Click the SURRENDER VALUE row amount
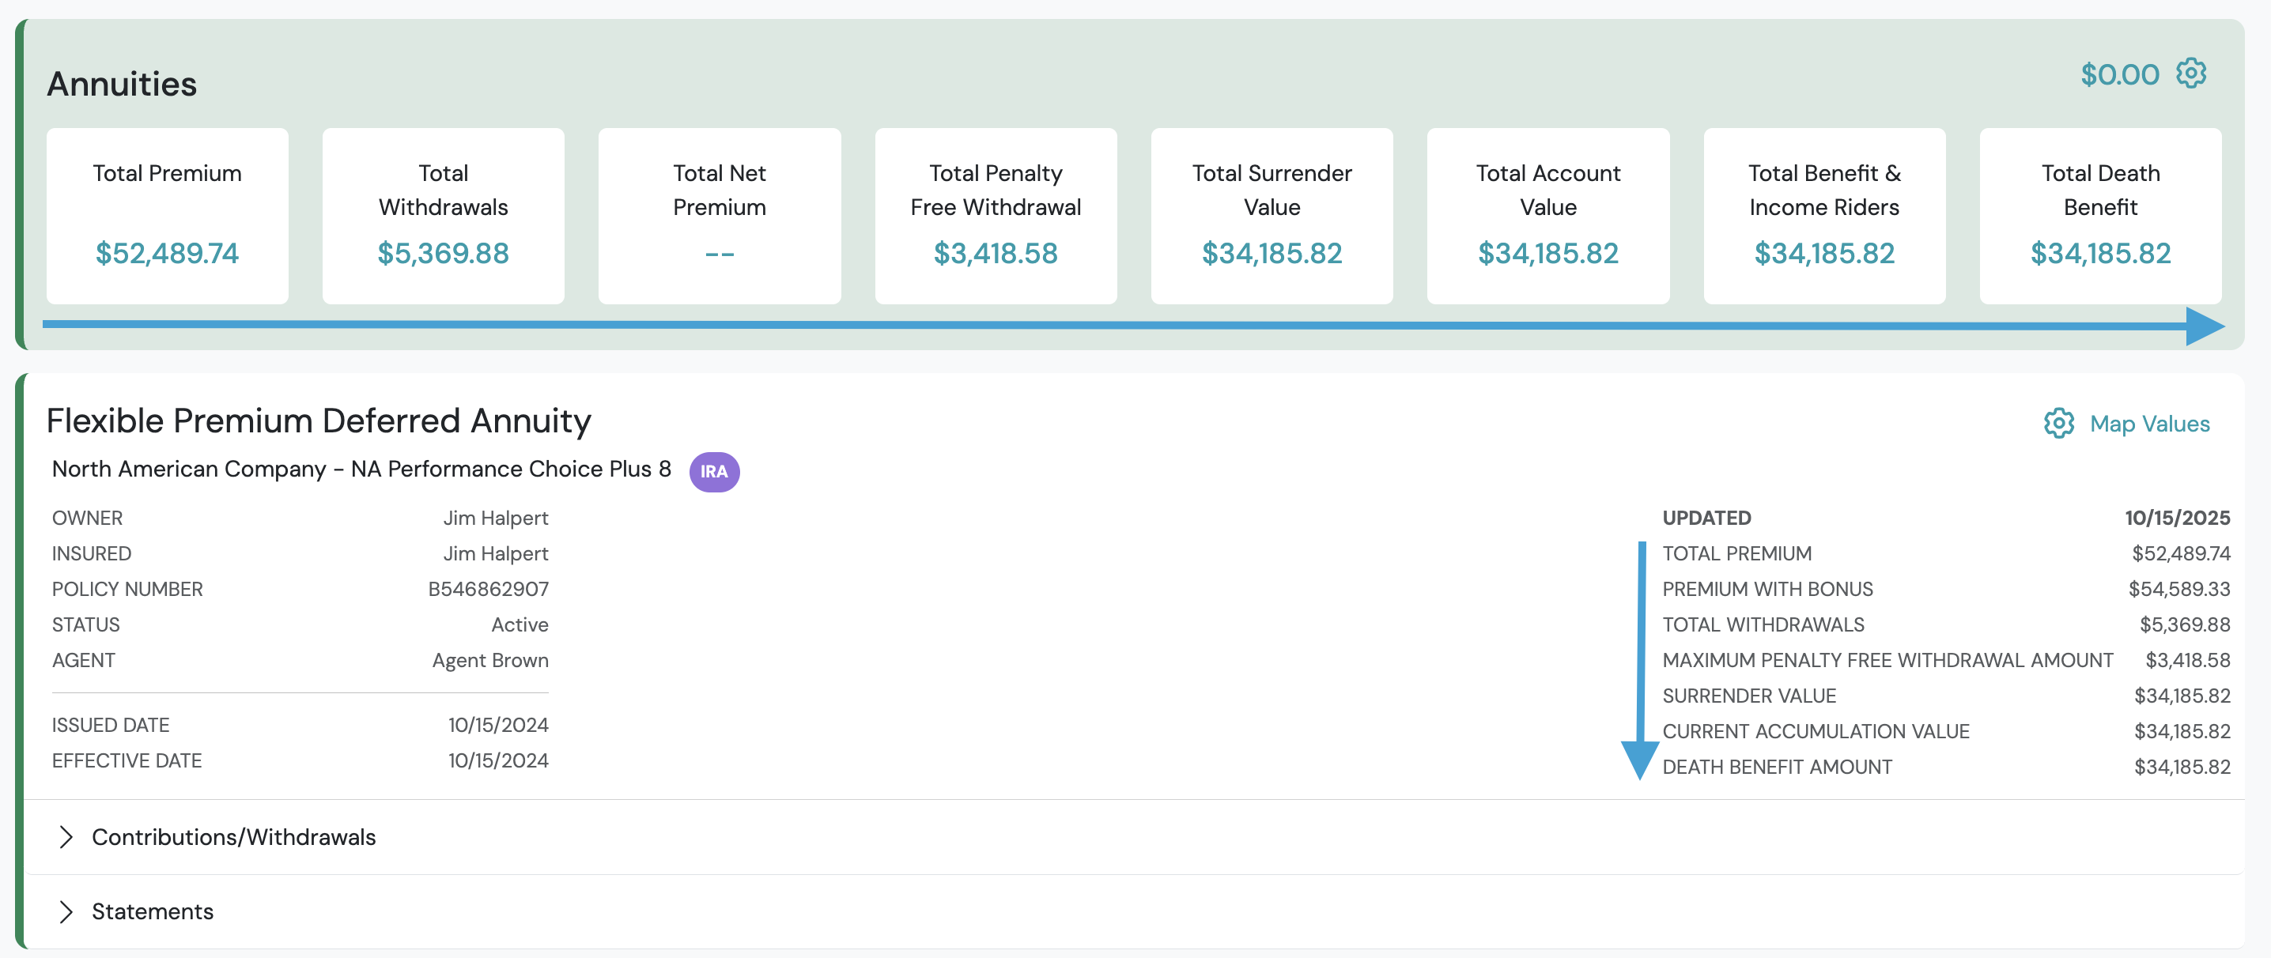The width and height of the screenshot is (2271, 958). tap(2182, 696)
